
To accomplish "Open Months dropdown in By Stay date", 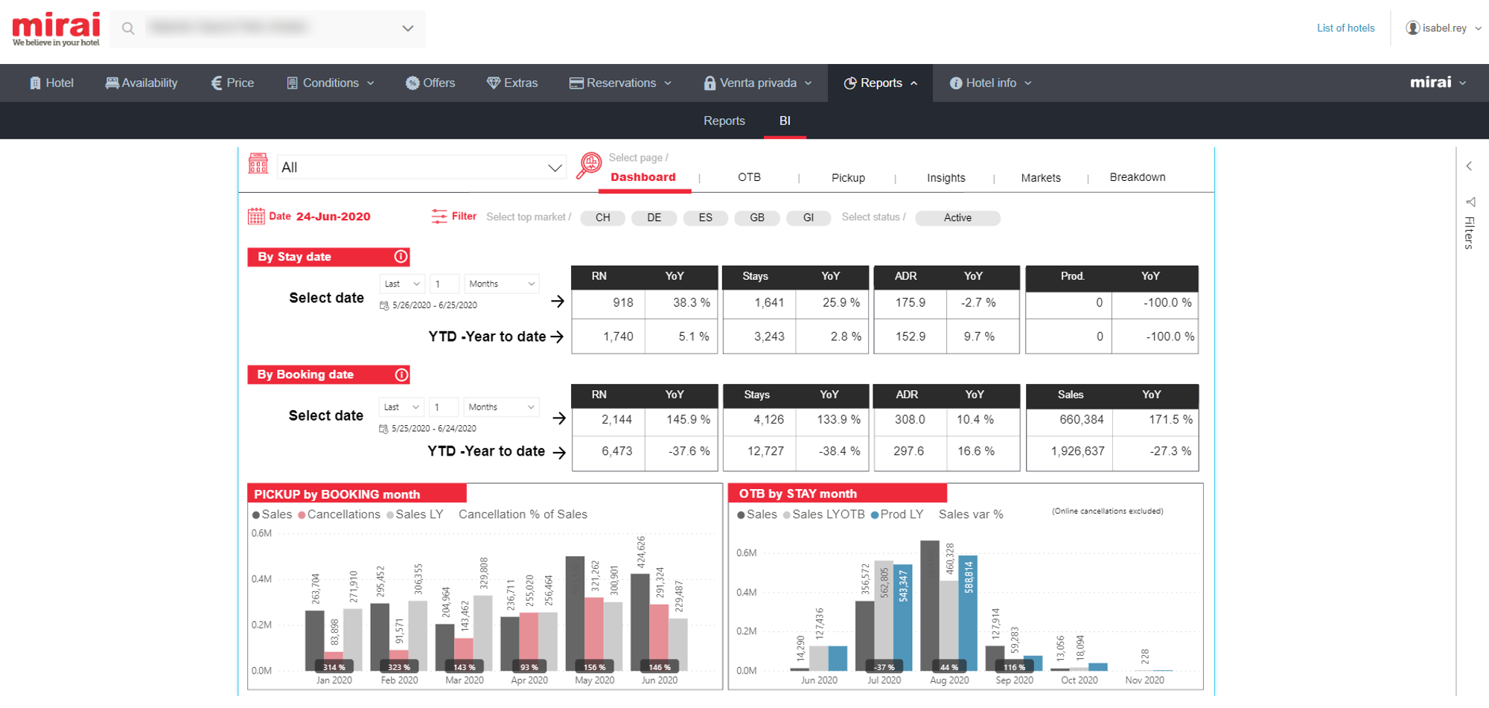I will 502,284.
